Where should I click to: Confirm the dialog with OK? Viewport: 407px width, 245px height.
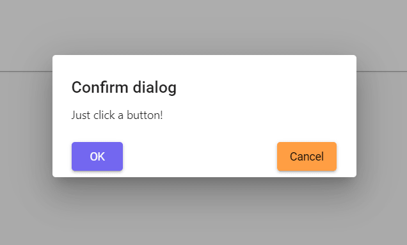click(x=97, y=157)
